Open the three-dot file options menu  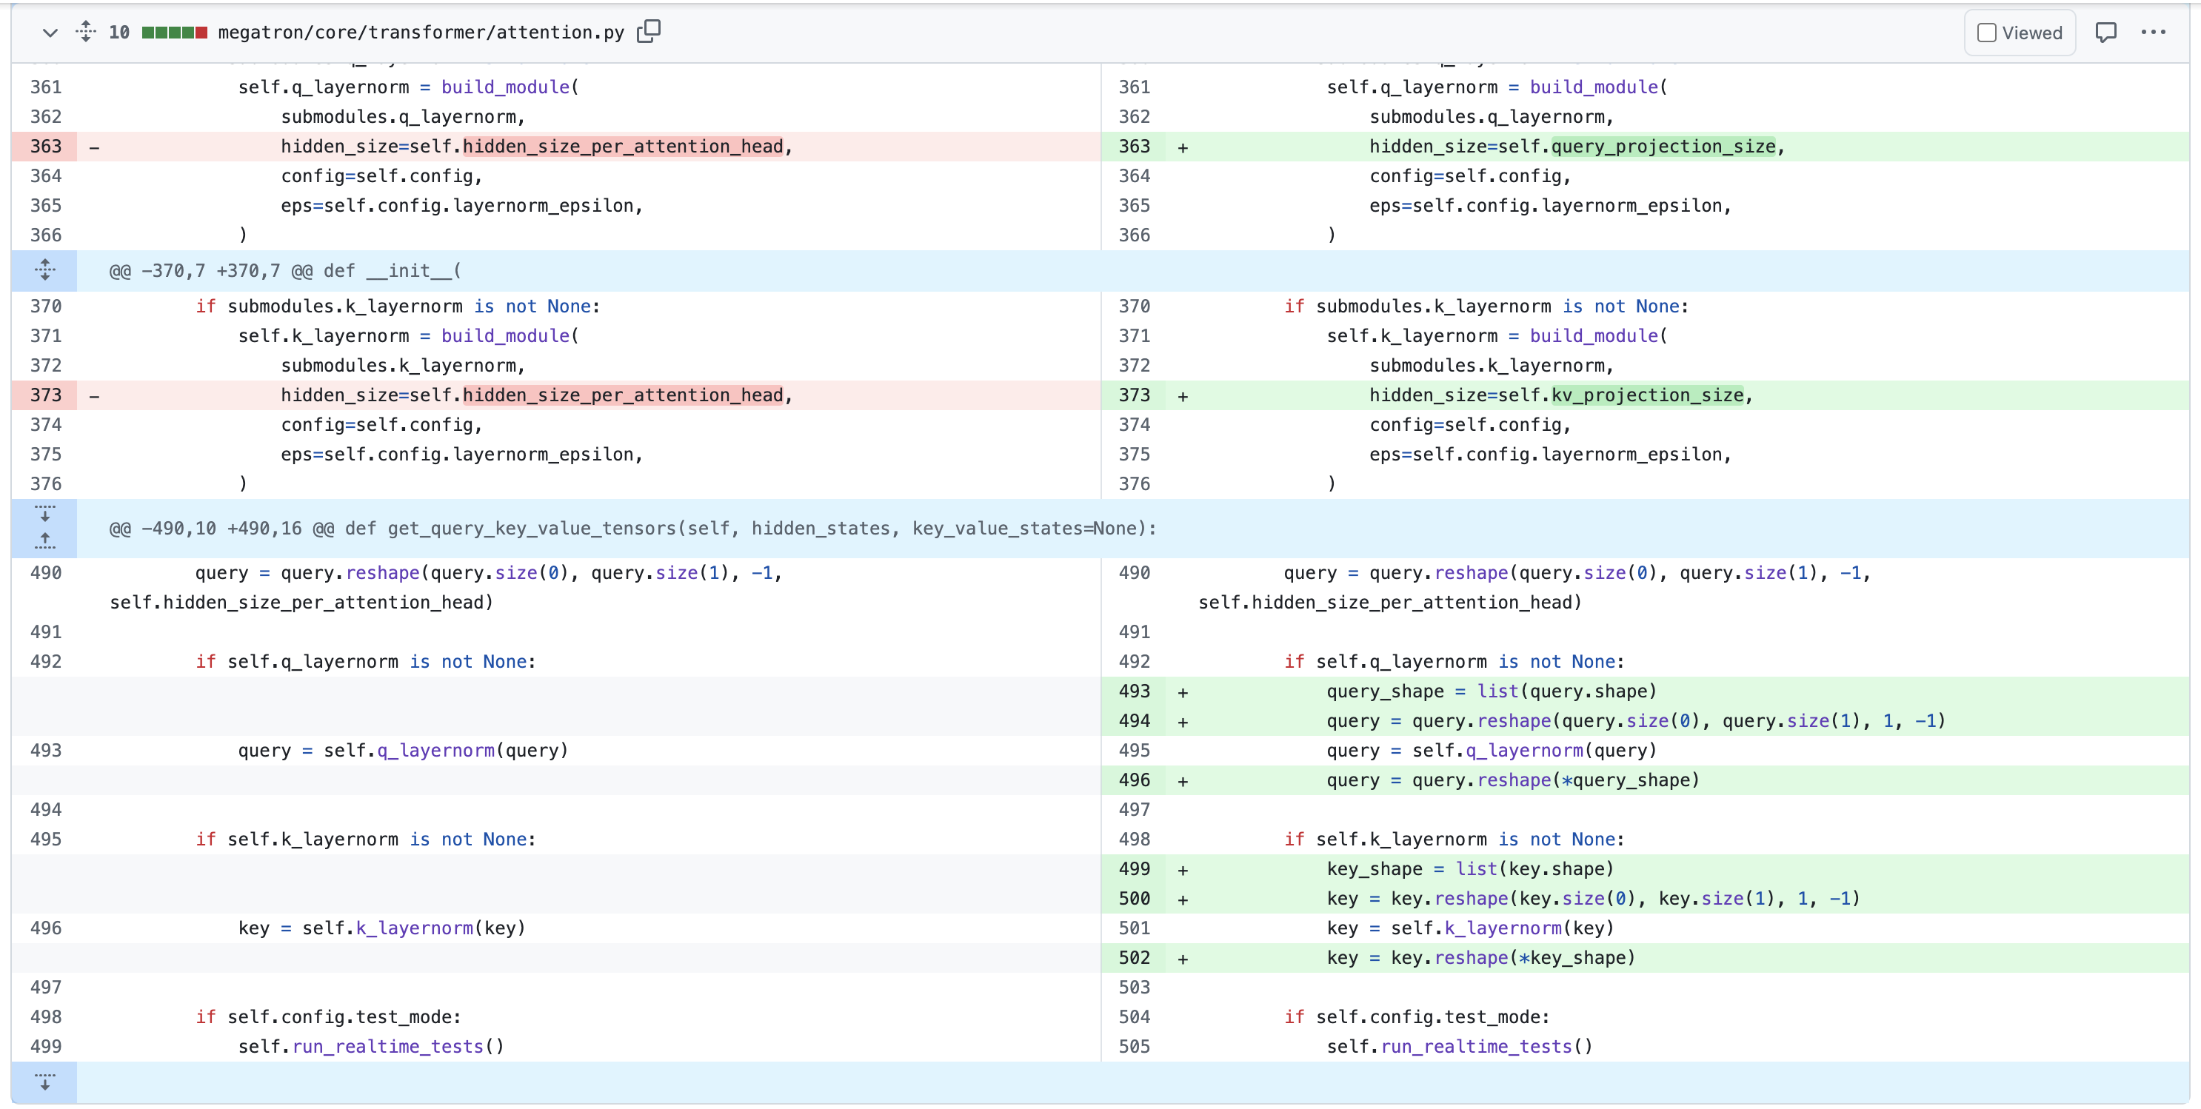pos(2153,33)
